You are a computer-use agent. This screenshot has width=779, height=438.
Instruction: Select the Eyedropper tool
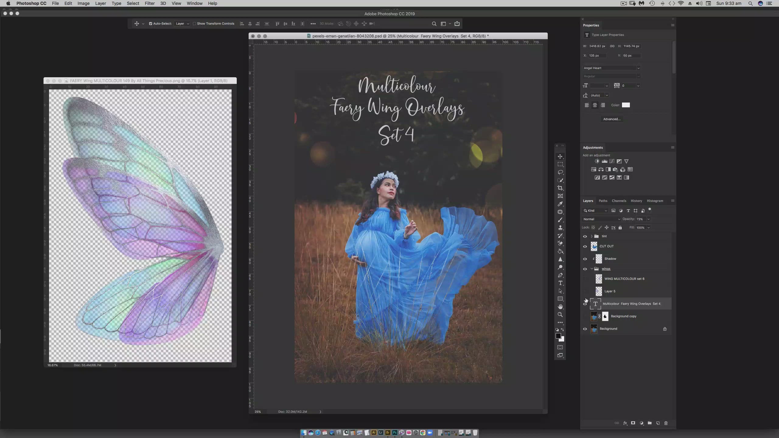560,204
